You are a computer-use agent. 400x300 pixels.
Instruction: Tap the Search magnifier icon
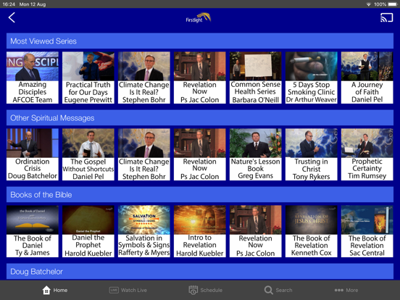click(268, 290)
